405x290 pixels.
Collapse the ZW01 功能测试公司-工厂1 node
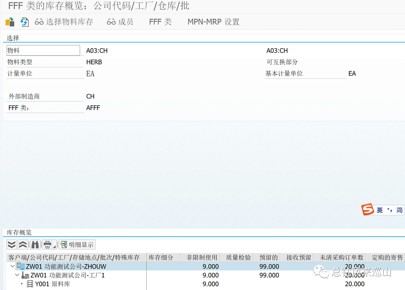tap(17, 275)
